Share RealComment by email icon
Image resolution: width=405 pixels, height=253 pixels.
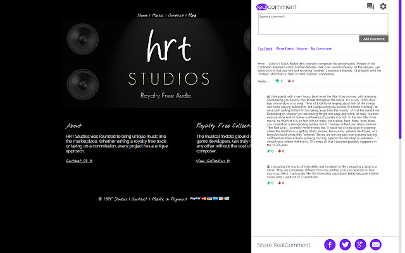(375, 245)
